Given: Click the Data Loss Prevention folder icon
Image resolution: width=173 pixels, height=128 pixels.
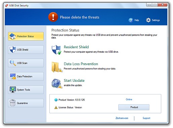Looking at the screenshot, I should (57, 67).
